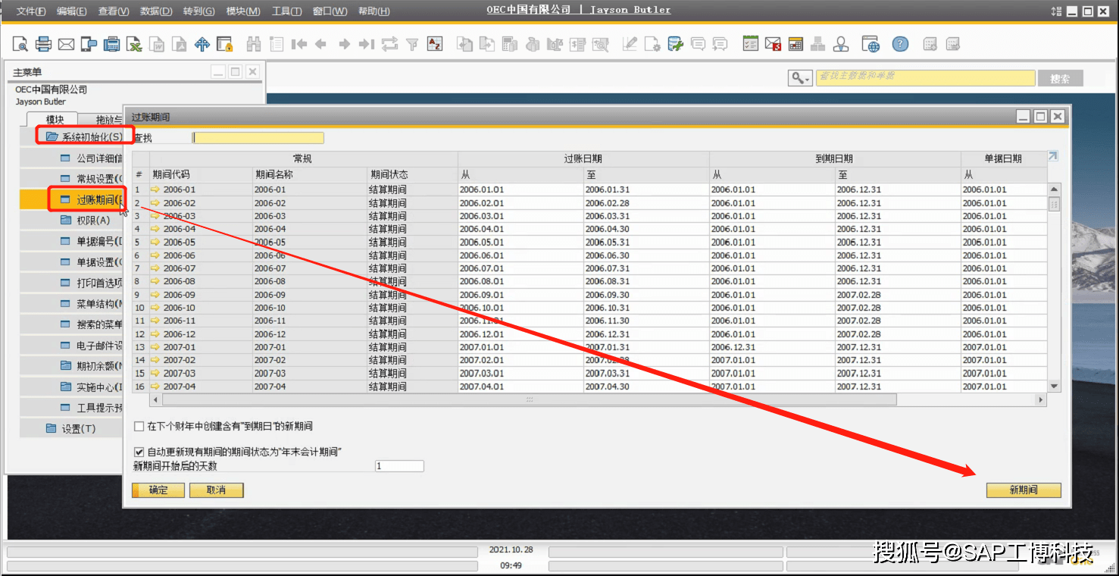The image size is (1119, 576).
Task: Click period name cell 2006-10
Action: [309, 308]
